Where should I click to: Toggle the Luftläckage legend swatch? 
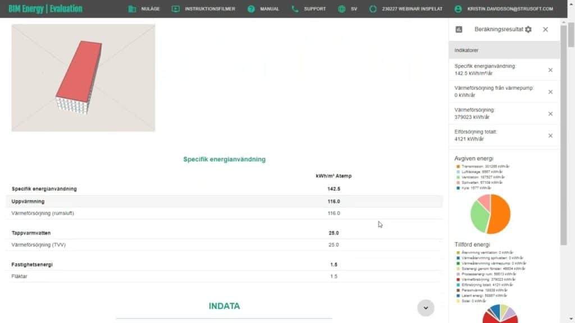(458, 172)
